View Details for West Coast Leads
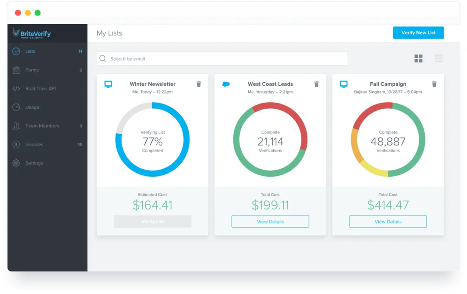Image resolution: width=467 pixels, height=294 pixels. click(270, 222)
